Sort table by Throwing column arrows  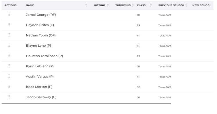(133, 5)
